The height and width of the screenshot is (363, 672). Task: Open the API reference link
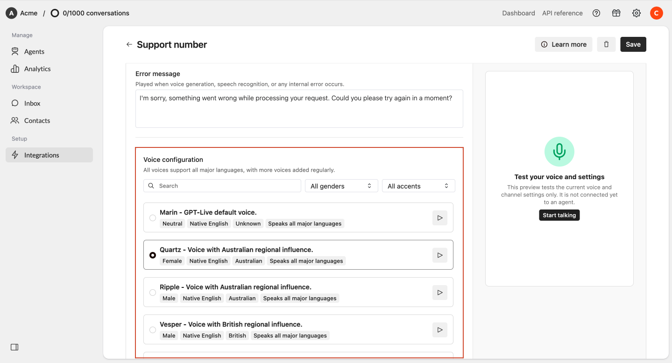[562, 13]
